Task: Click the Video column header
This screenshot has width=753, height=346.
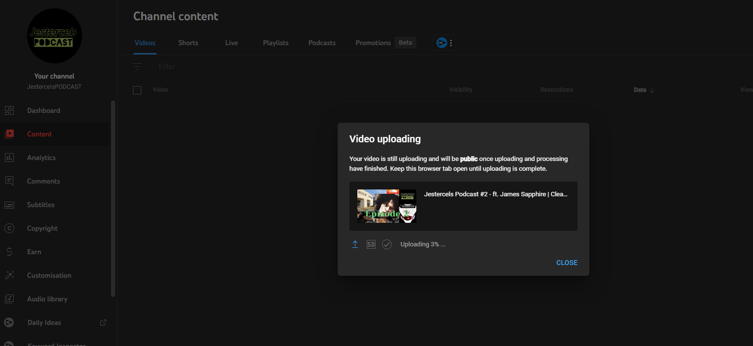Action: (161, 90)
